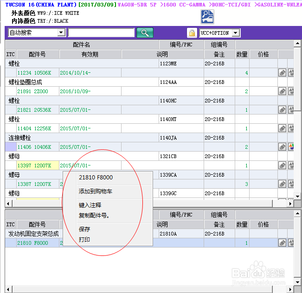
Task: Click PNC code 1321CB
Action: click(168, 156)
